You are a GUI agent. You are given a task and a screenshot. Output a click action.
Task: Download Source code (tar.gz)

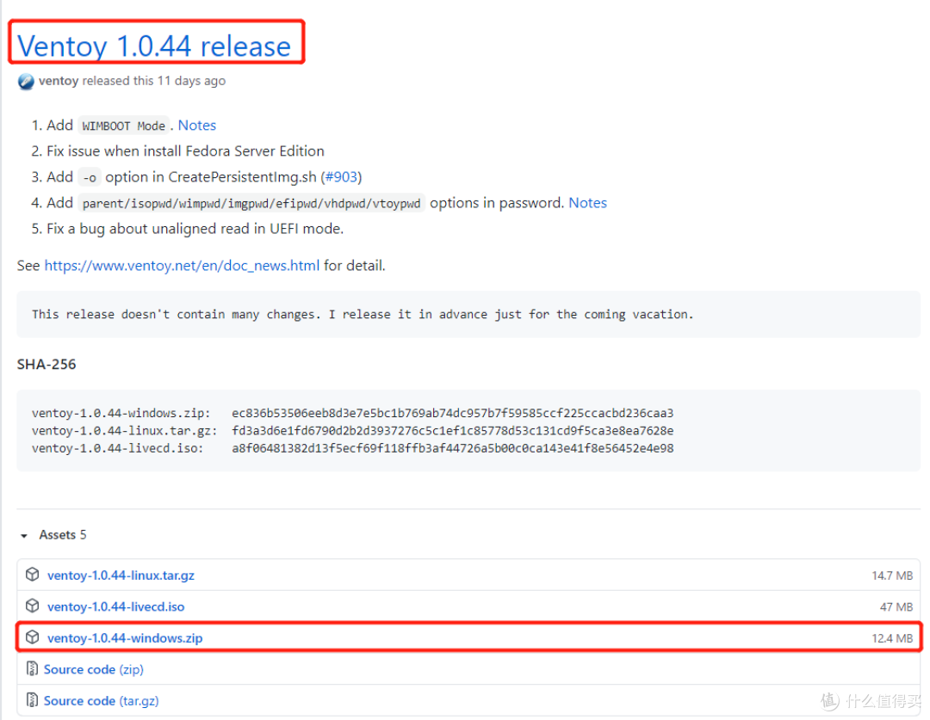[101, 700]
